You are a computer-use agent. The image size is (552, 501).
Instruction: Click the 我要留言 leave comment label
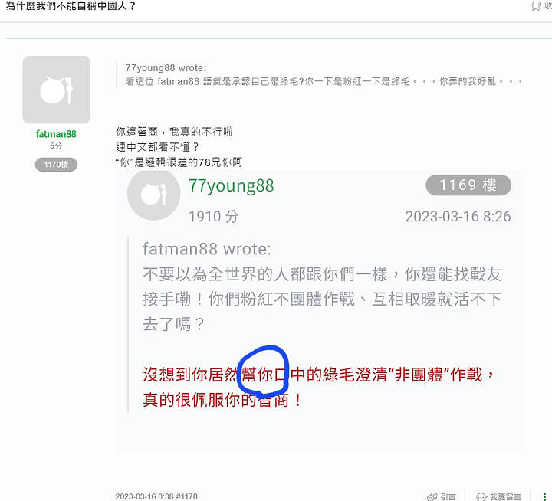pyautogui.click(x=505, y=496)
